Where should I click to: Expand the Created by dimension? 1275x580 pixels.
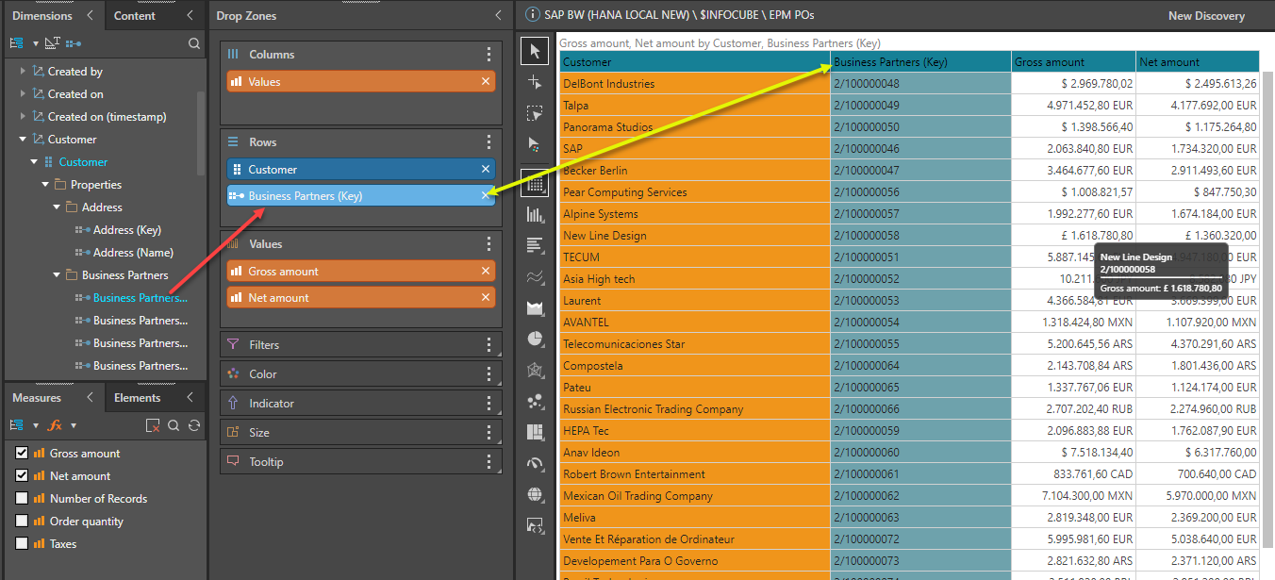(x=24, y=72)
